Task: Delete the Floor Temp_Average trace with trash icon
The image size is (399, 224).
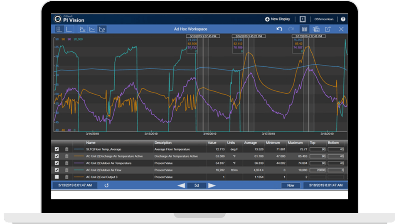Action: pyautogui.click(x=66, y=149)
